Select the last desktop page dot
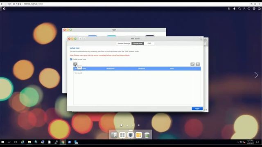 pos(138,125)
